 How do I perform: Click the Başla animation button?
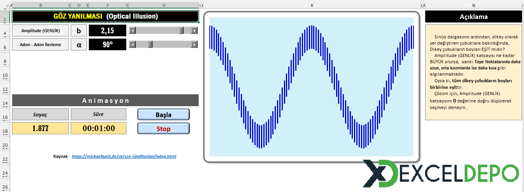[164, 114]
